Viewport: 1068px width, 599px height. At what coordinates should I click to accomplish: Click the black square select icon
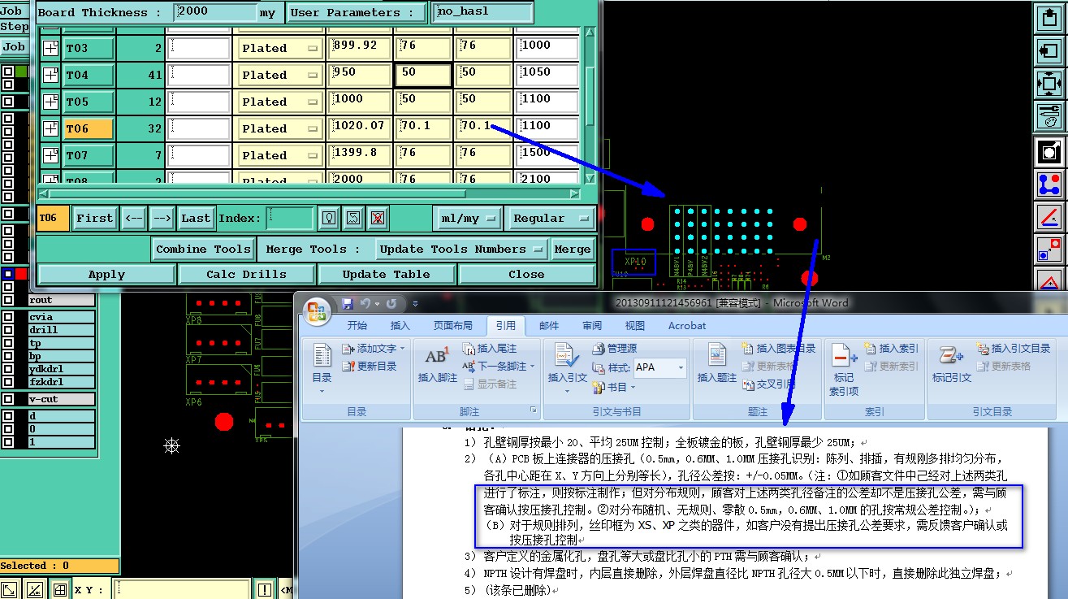(1049, 151)
